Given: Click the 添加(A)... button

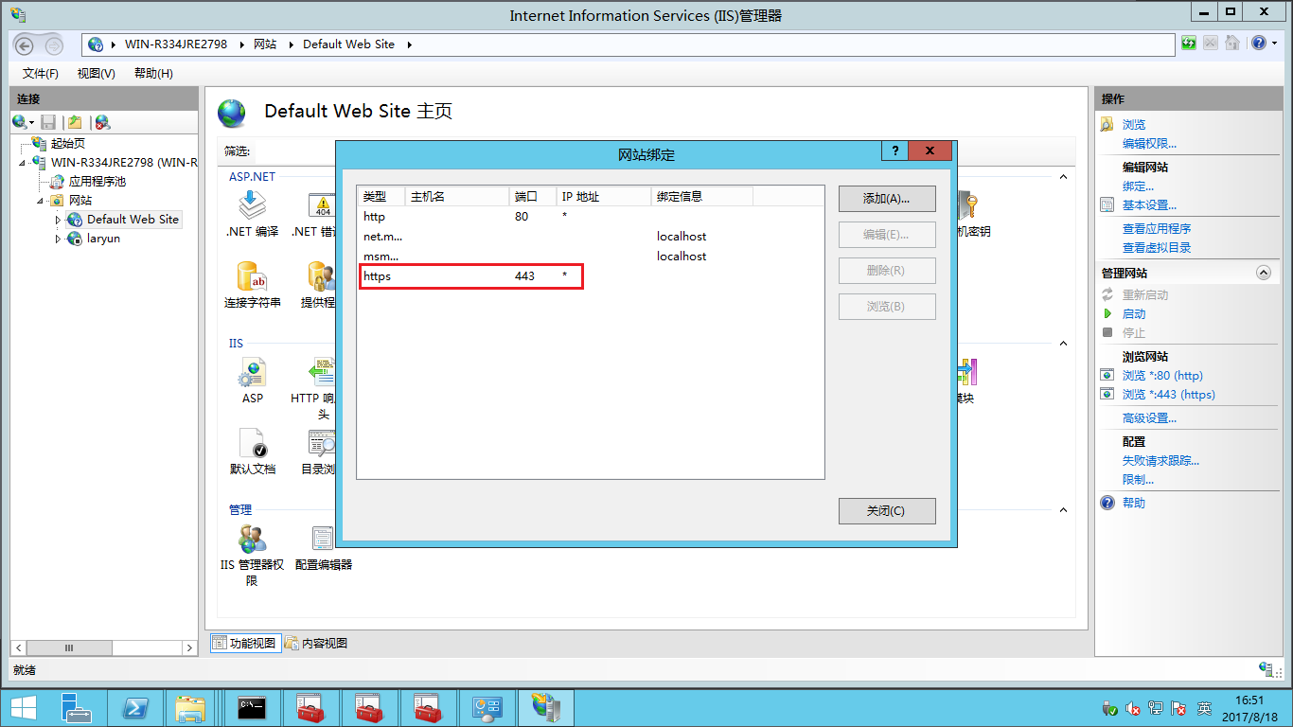Looking at the screenshot, I should pyautogui.click(x=886, y=199).
